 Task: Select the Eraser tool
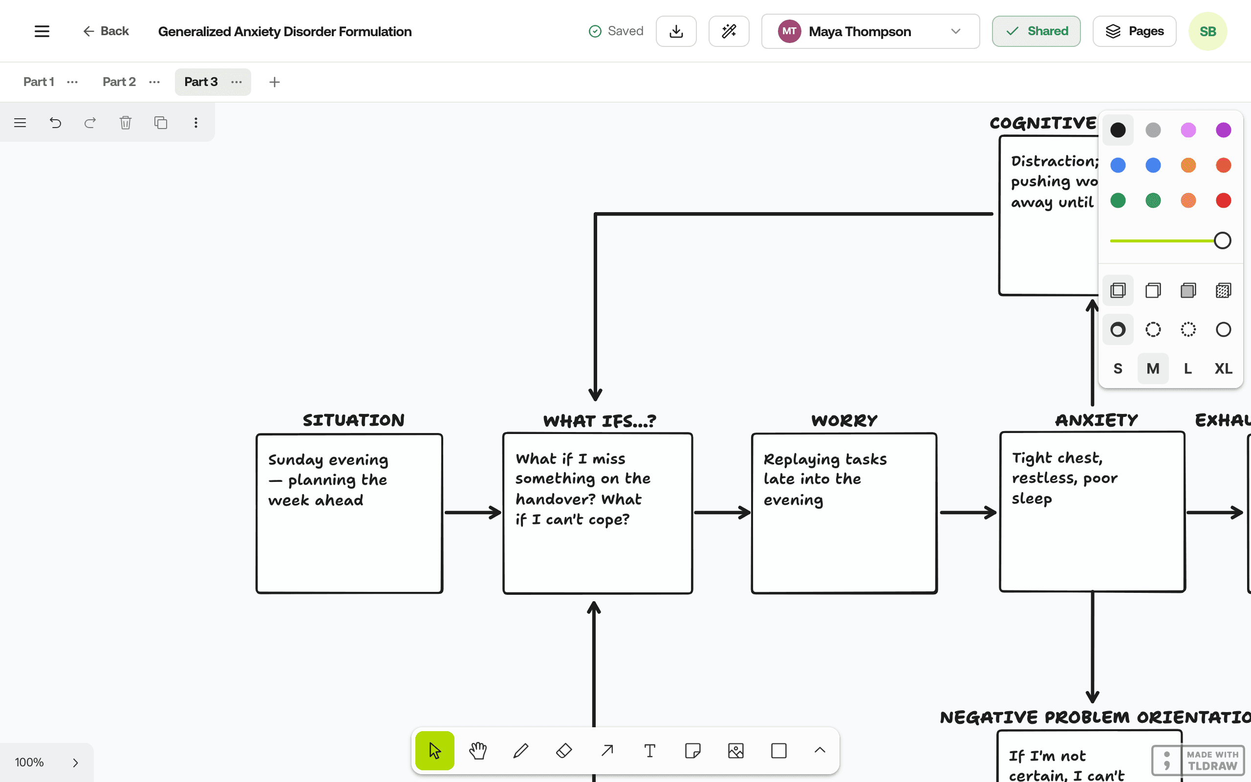(564, 750)
